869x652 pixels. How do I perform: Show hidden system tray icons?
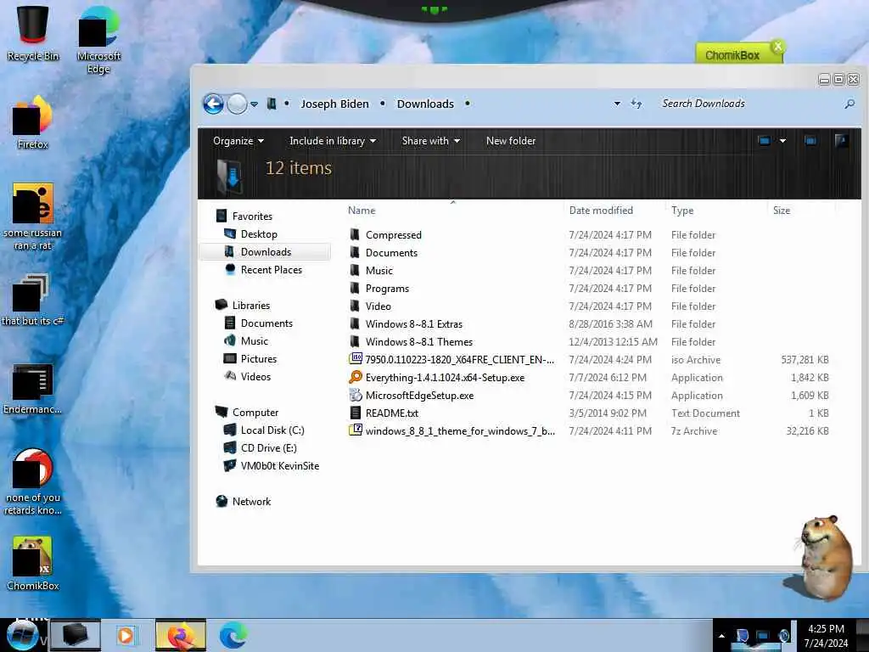click(721, 636)
